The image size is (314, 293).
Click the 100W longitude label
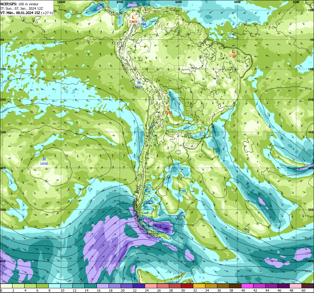tap(61, 2)
